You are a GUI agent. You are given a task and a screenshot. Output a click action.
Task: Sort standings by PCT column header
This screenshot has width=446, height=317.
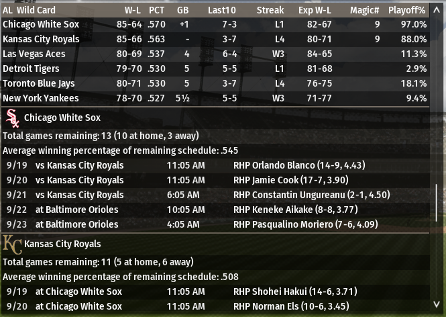coord(156,11)
